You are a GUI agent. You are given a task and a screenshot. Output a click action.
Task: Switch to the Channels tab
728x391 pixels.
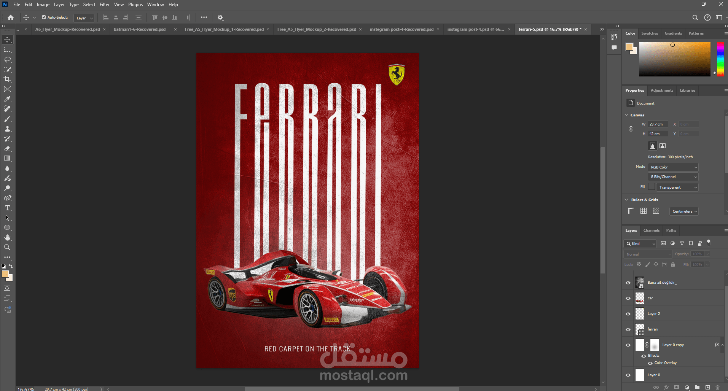pos(652,230)
